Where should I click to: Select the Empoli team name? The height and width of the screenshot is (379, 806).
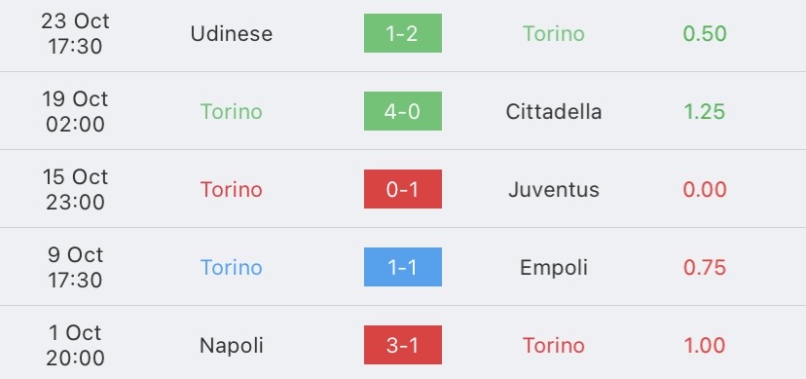(x=554, y=268)
